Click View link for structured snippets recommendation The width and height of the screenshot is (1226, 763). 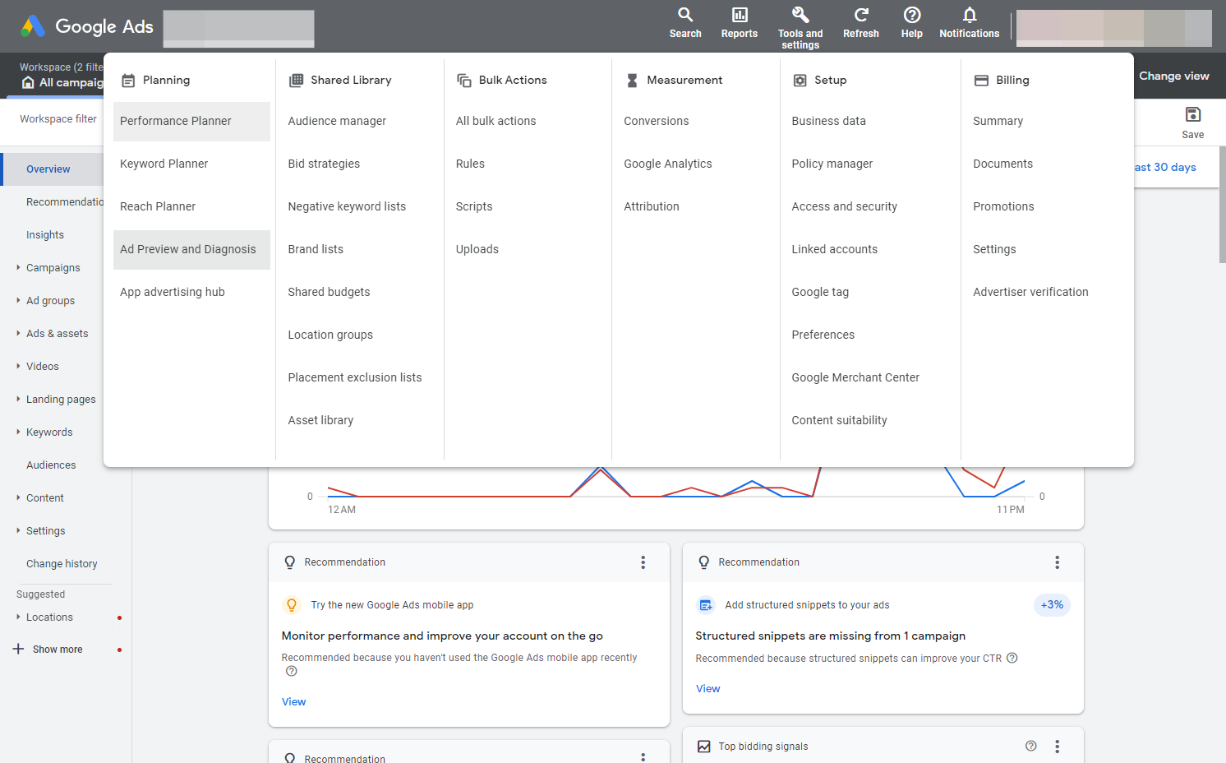(707, 688)
